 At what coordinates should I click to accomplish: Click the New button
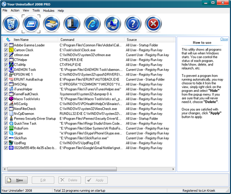click(x=17, y=180)
